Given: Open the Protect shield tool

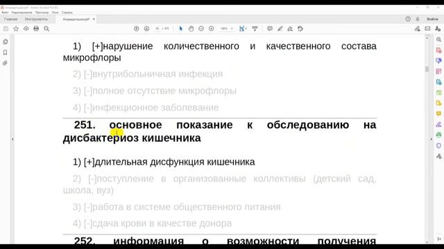Looking at the screenshot, I should click(x=438, y=146).
